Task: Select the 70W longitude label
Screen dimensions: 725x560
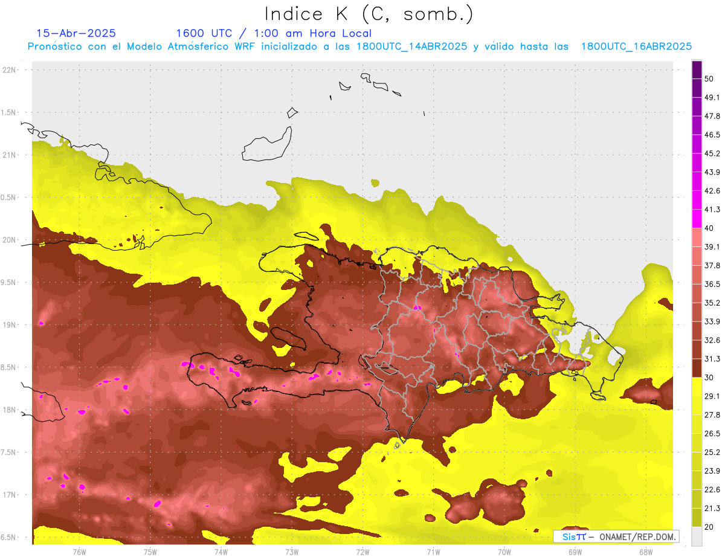Action: pos(504,552)
